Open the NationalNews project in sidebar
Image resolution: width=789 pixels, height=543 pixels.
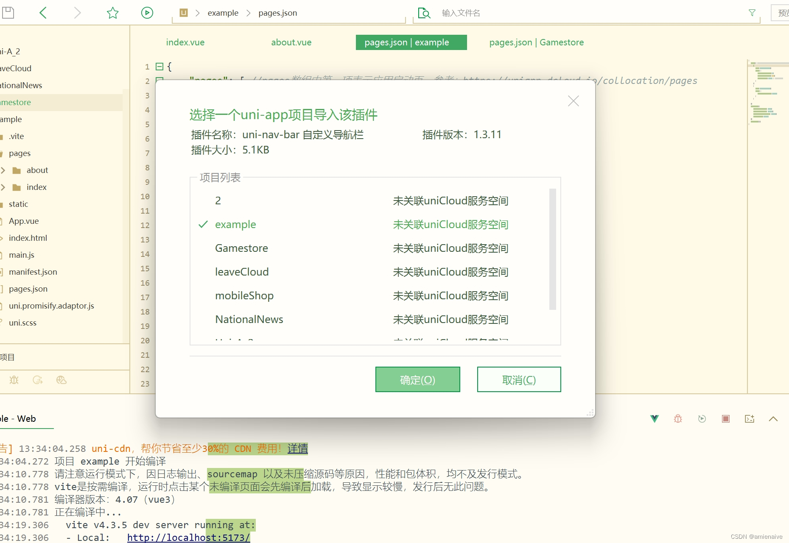pos(61,86)
